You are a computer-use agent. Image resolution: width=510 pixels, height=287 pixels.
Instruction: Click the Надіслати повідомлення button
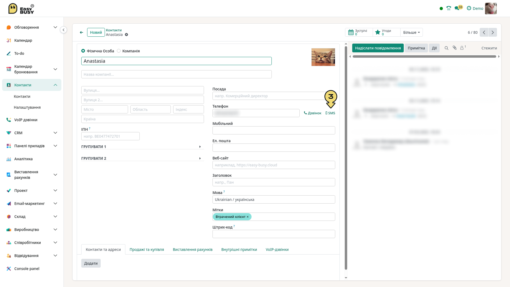378,48
